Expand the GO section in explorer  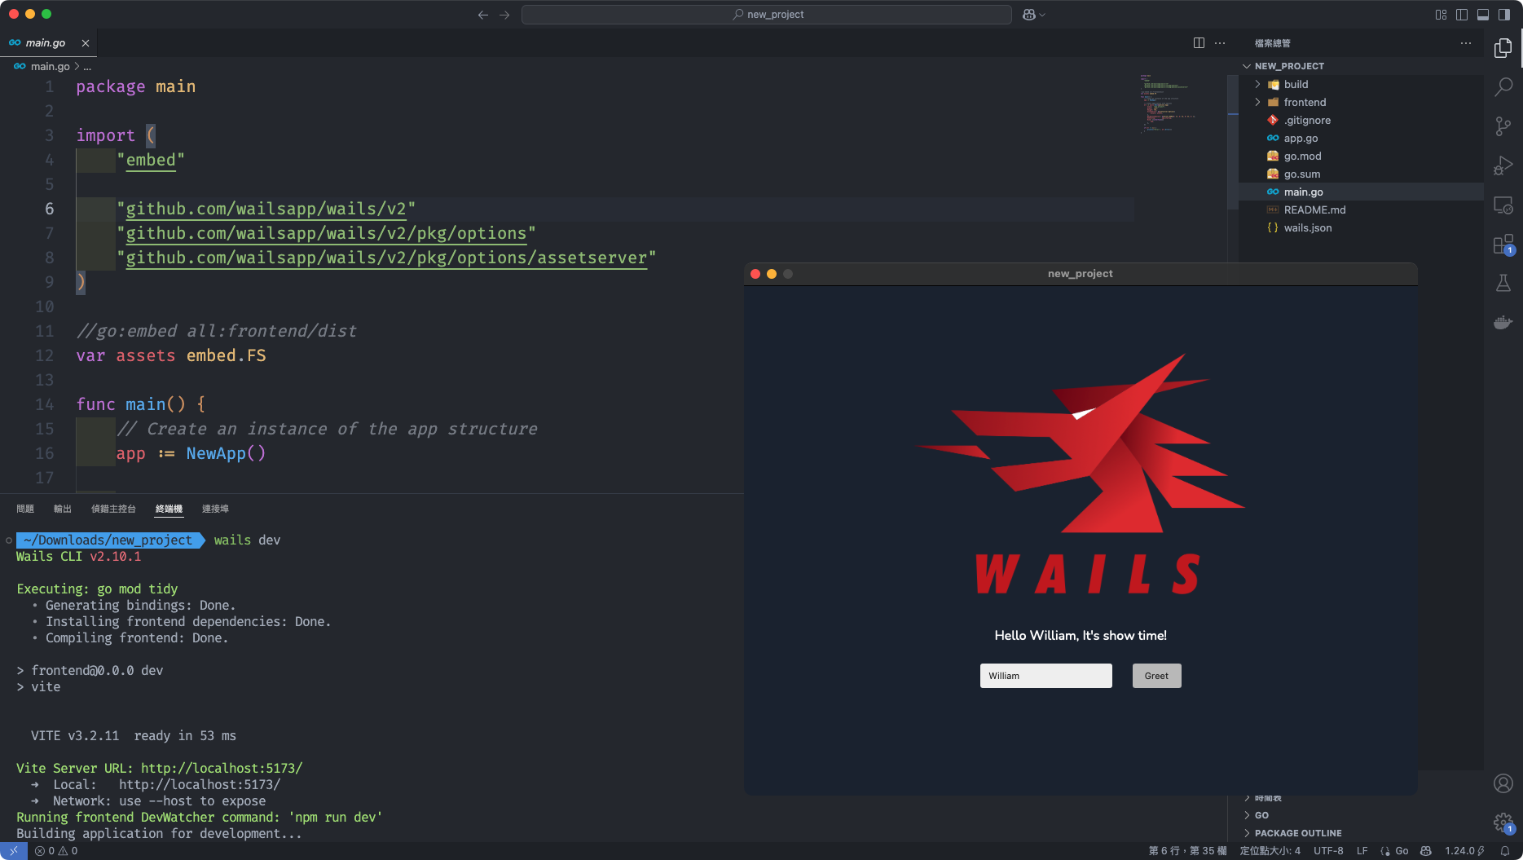1361,815
